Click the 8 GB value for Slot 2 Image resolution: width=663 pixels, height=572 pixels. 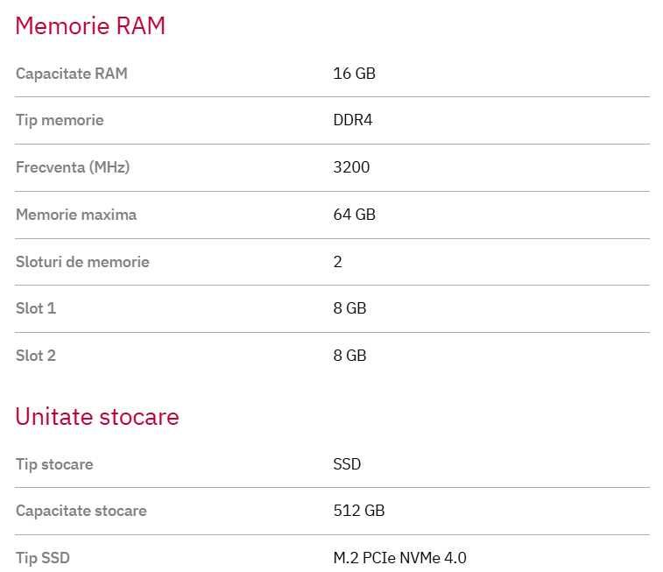coord(349,356)
